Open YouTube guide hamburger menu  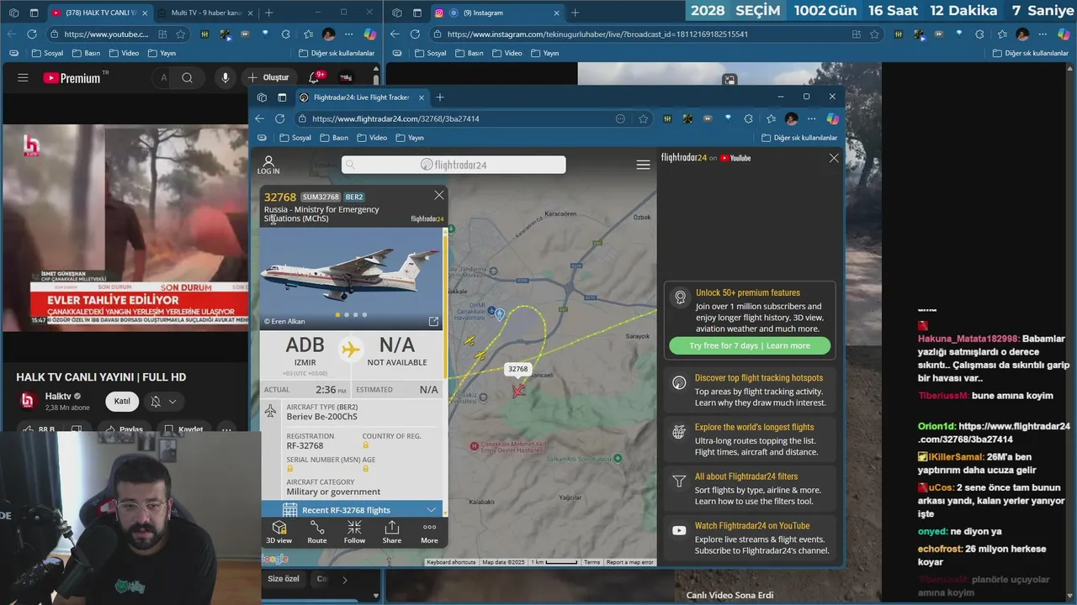tap(23, 77)
